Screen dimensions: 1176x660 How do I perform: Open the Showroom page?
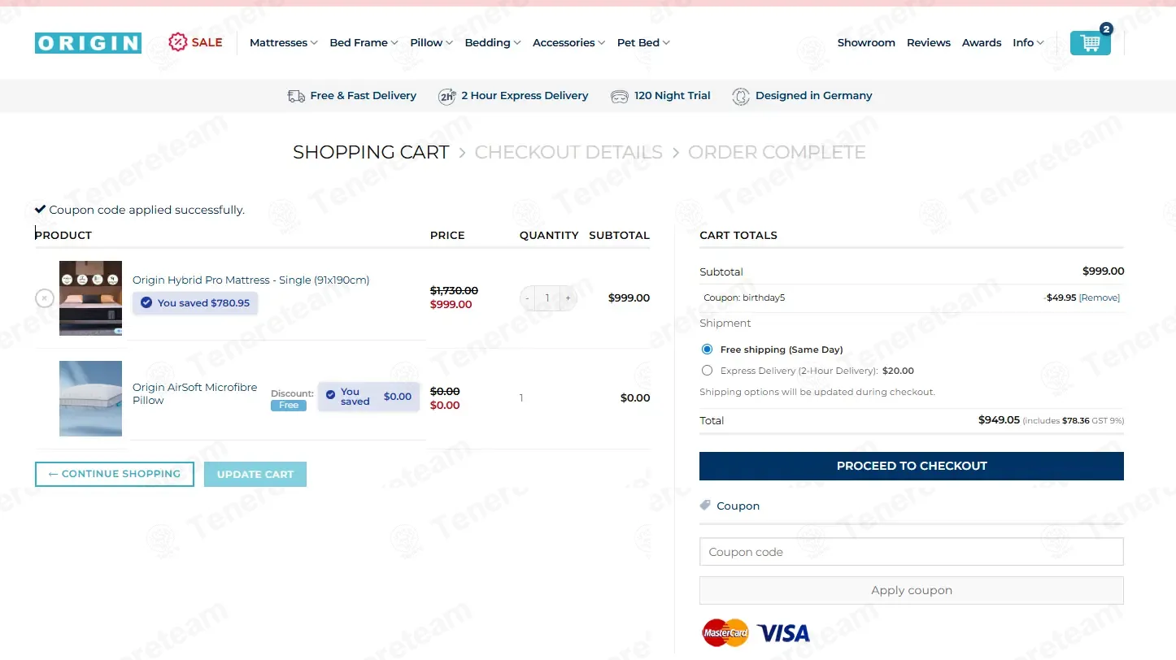tap(866, 43)
